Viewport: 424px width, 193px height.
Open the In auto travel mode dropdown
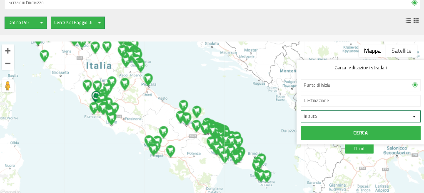[x=360, y=116]
